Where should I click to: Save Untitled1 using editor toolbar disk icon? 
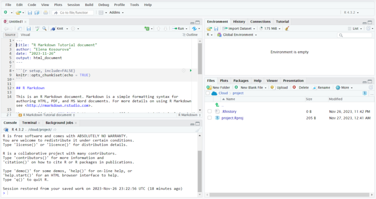click(28, 28)
